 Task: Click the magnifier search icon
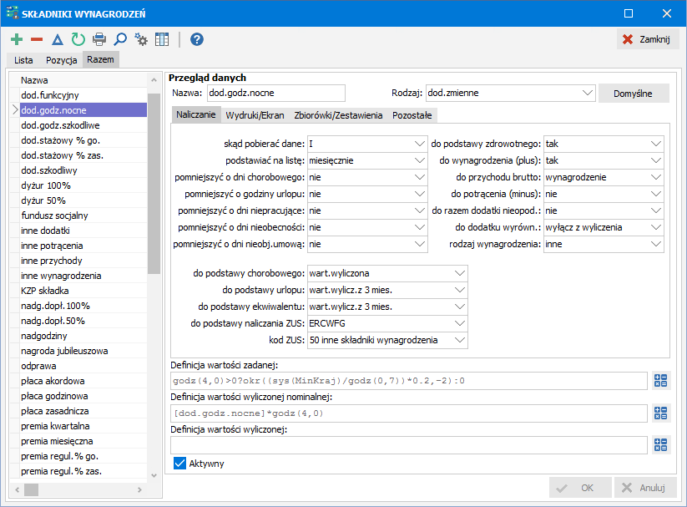point(119,39)
